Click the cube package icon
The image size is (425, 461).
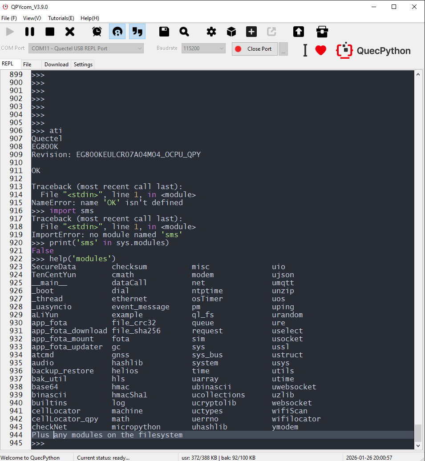point(231,32)
